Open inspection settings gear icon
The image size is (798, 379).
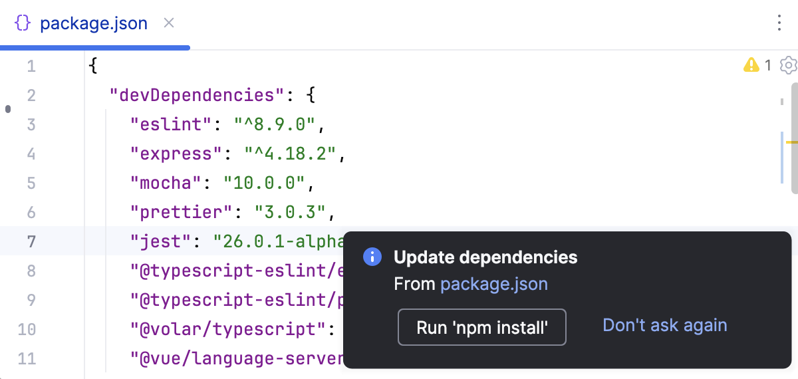[x=788, y=65]
